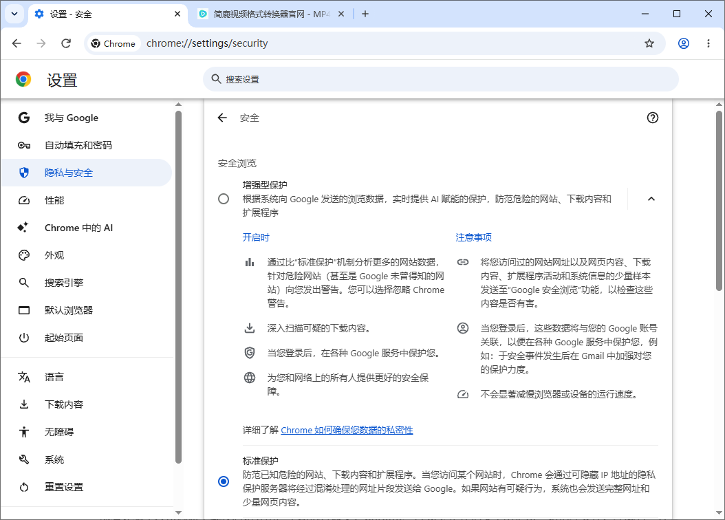This screenshot has height=520, width=725.
Task: Open link Chrome 如何确保您数据的私密性
Action: (x=347, y=431)
